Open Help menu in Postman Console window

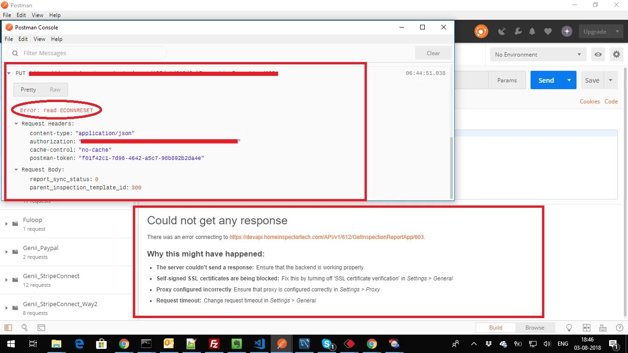click(x=57, y=39)
